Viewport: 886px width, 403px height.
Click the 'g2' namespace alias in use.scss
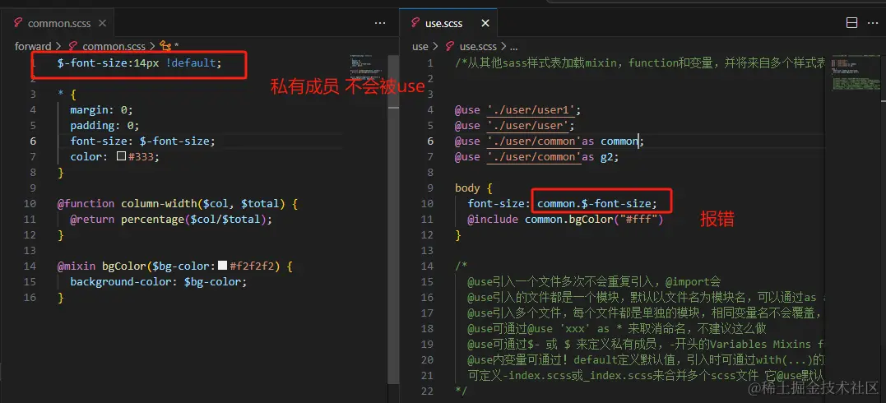[x=607, y=156]
